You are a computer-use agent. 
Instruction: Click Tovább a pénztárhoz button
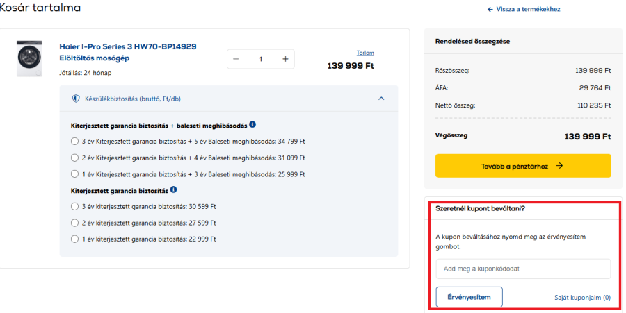[x=523, y=166]
